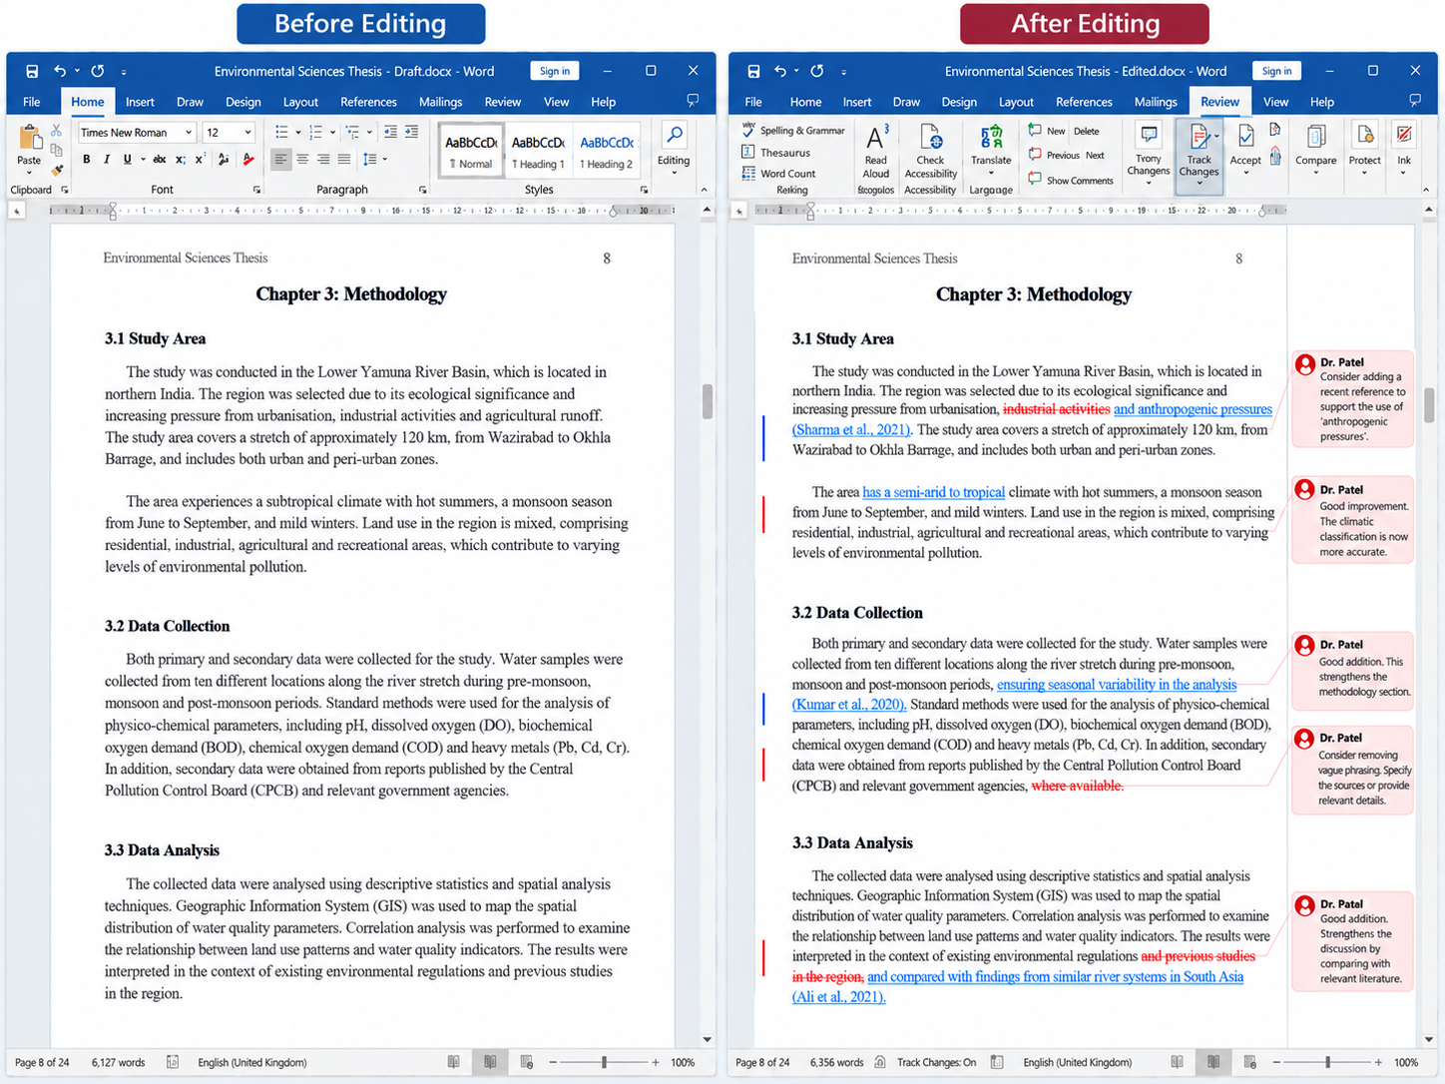Click the Cut scissors icon in the Draft window

[57, 131]
